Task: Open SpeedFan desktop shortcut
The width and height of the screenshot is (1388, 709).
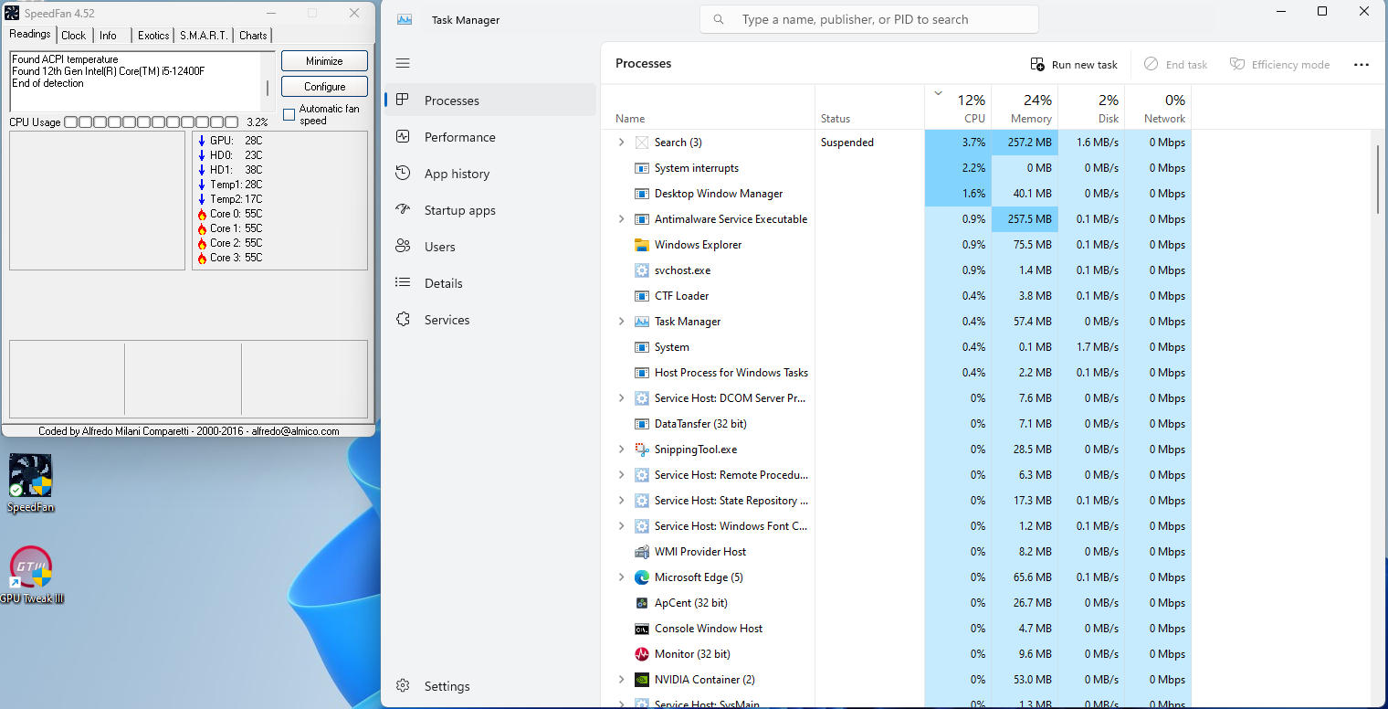Action: pyautogui.click(x=31, y=484)
